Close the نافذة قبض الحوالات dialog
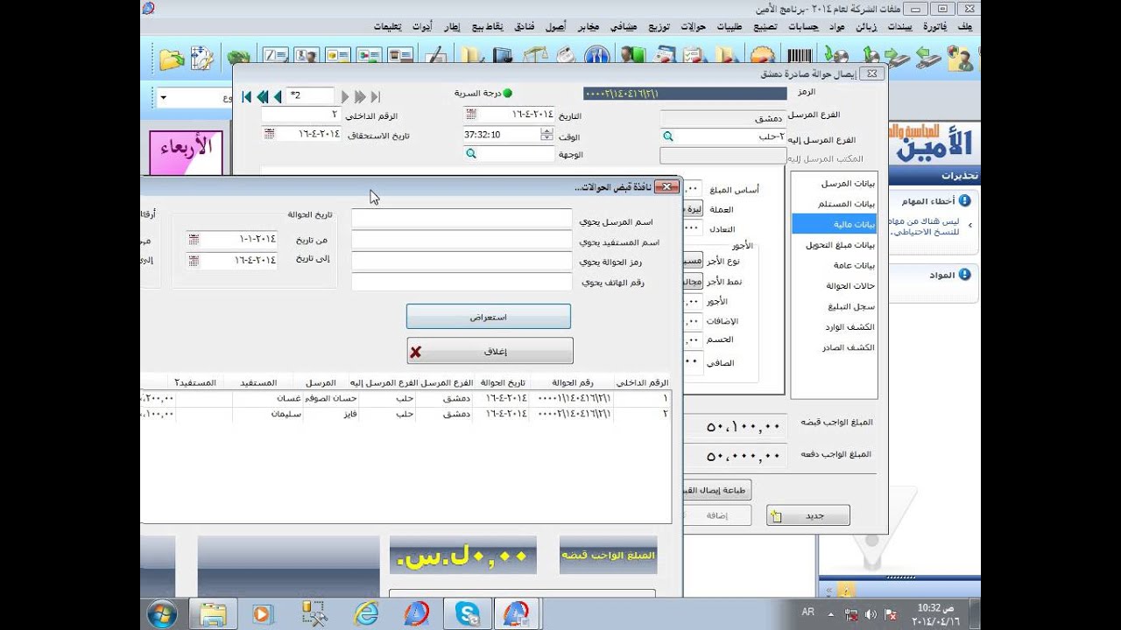 (667, 186)
